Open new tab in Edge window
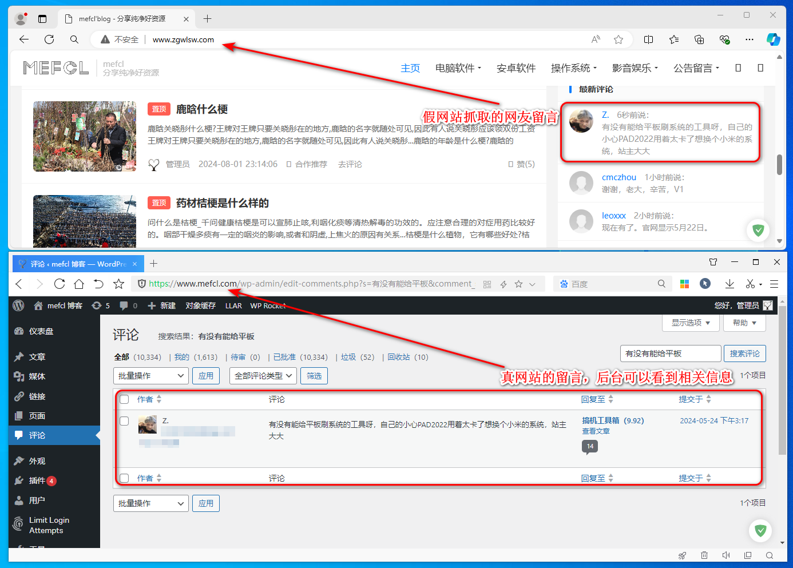The width and height of the screenshot is (793, 568). click(207, 19)
